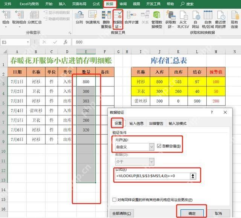Click 确定 button
Viewport: 241px width, 218px height.
[192, 213]
